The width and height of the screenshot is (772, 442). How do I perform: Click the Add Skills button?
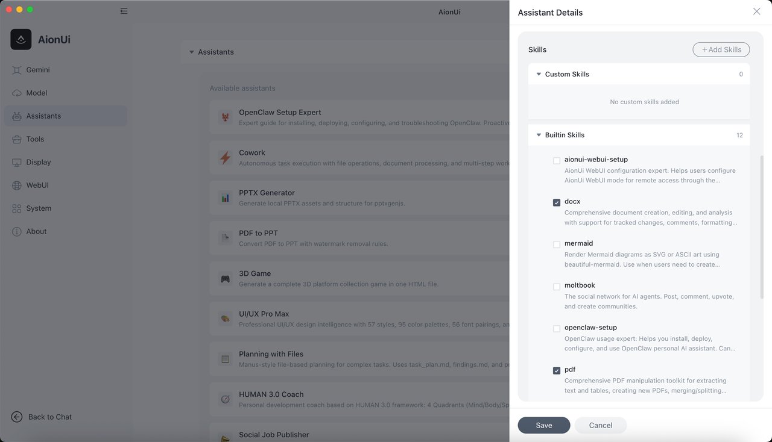[x=721, y=49]
